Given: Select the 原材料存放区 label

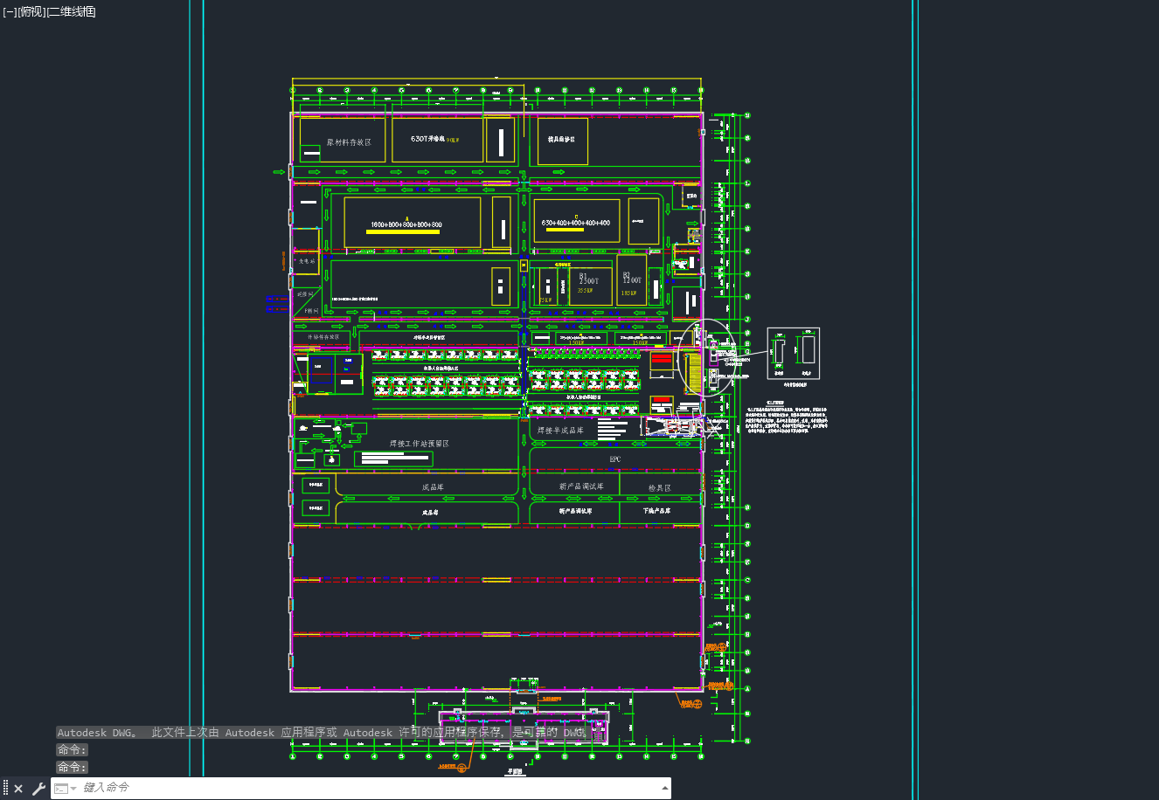Looking at the screenshot, I should (350, 142).
